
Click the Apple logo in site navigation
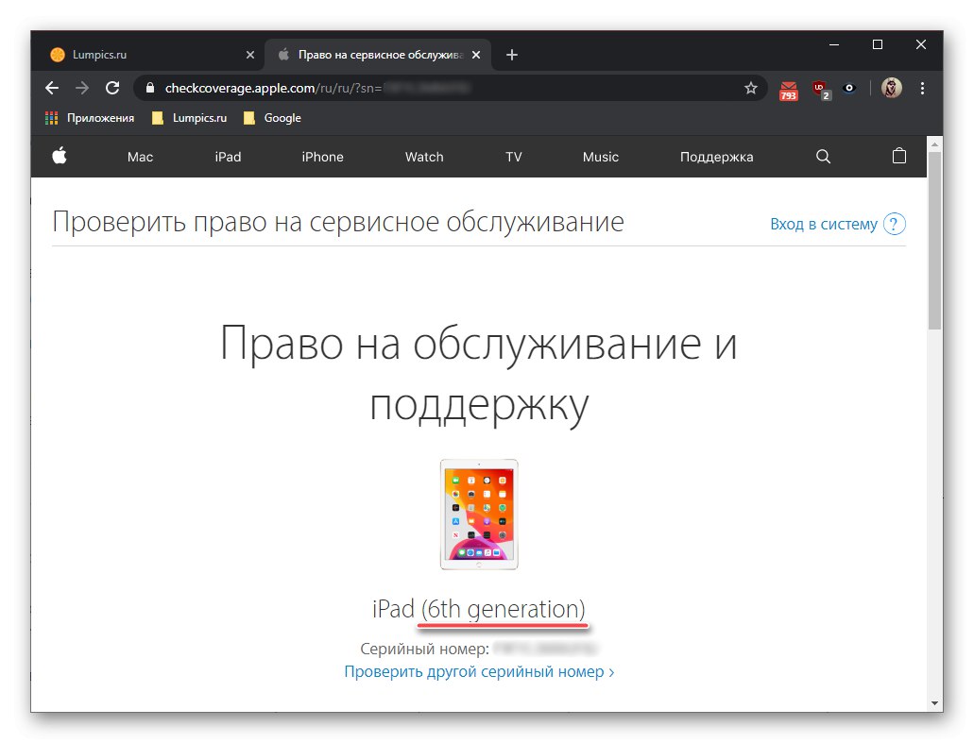point(60,156)
